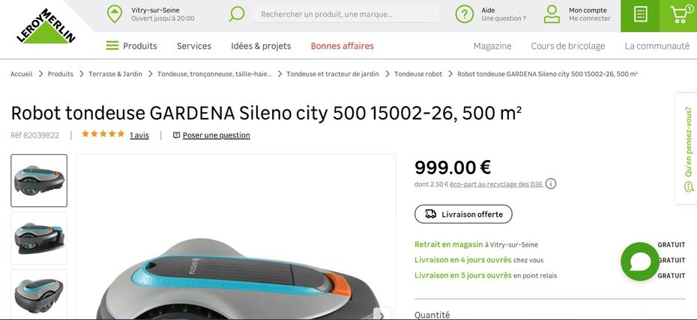Click the éco-part info icon
The image size is (697, 320).
coord(551,184)
